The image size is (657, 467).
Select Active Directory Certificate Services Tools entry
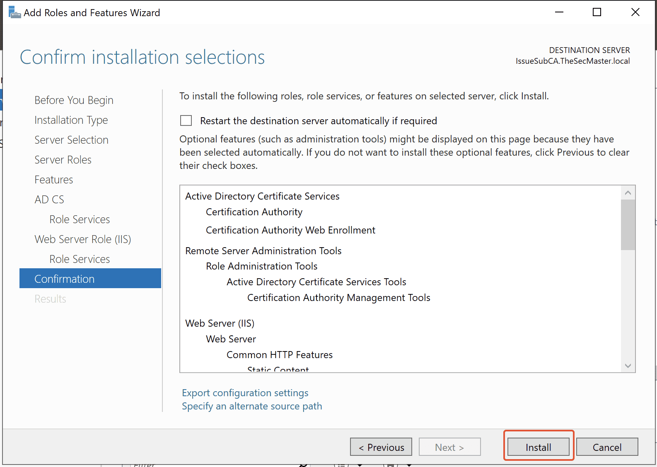316,282
